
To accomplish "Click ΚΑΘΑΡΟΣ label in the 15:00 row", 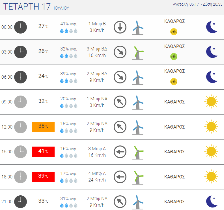I will 175,152.
